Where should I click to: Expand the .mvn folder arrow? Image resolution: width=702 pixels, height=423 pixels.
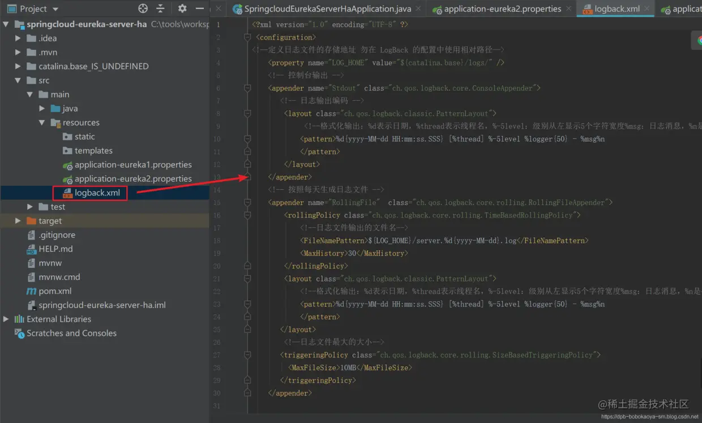tap(18, 52)
